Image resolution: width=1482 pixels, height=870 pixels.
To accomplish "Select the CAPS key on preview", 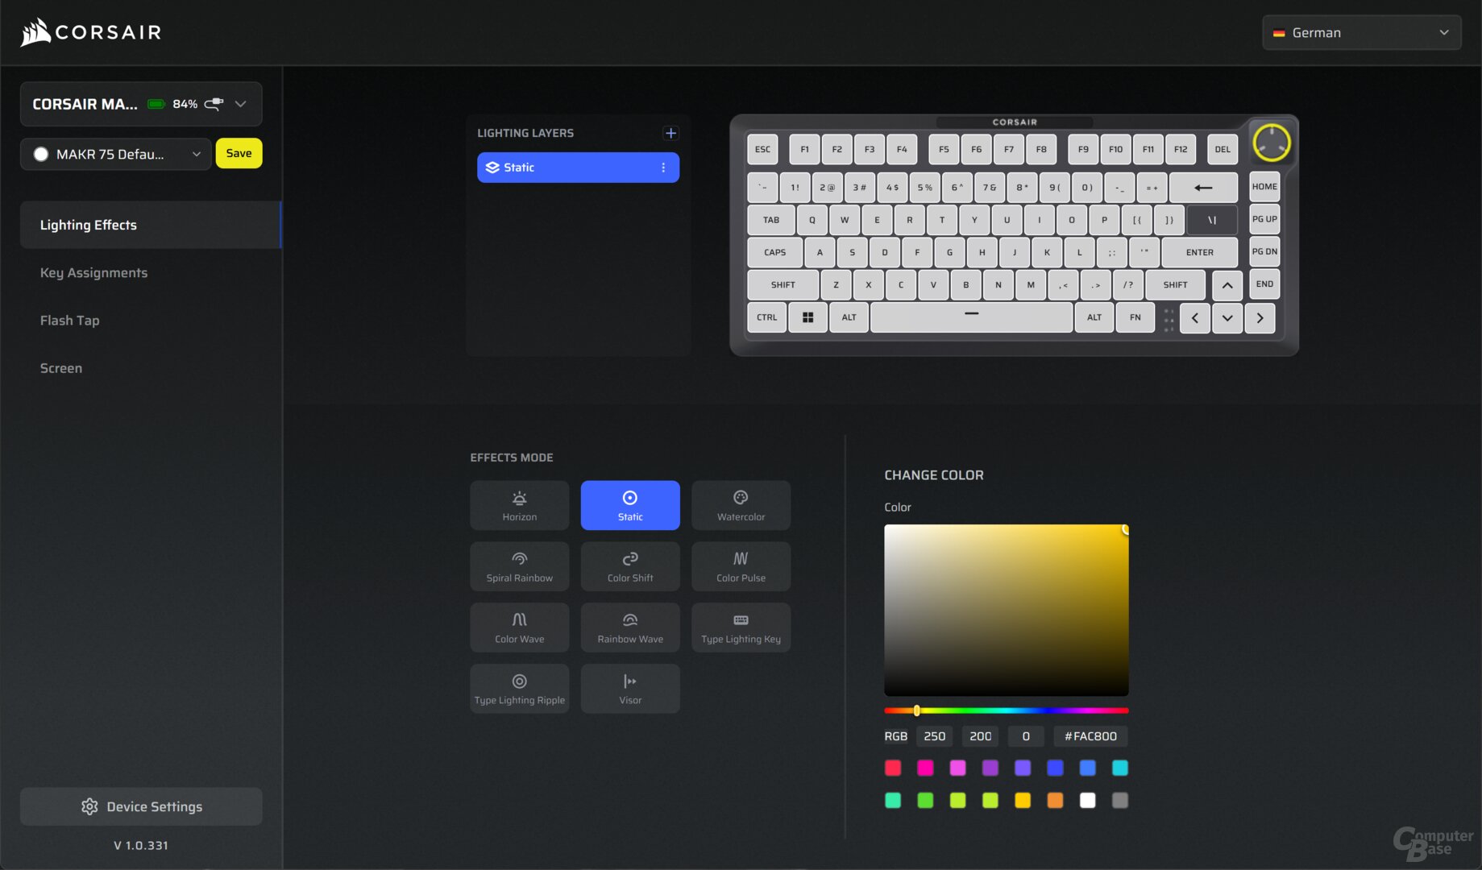I will click(774, 252).
